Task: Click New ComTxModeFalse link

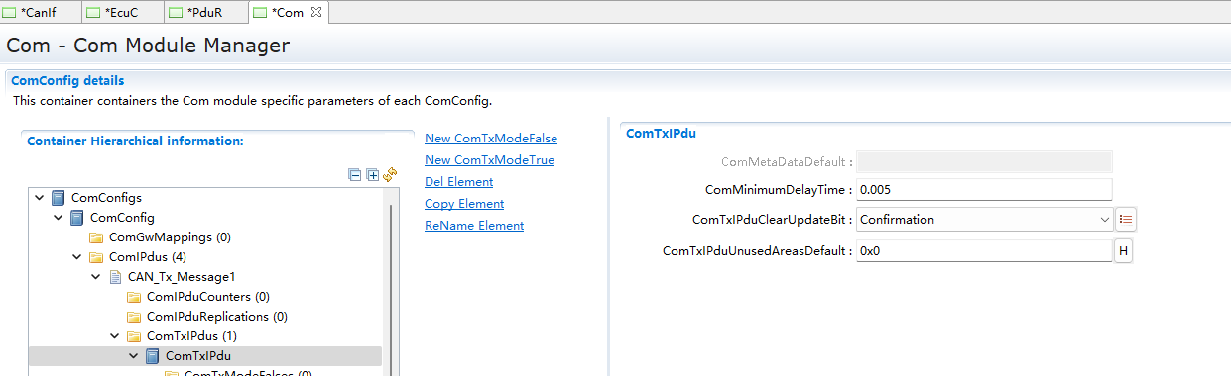Action: point(491,139)
